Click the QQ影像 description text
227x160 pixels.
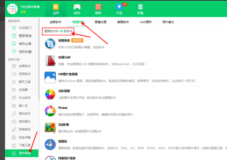[80, 131]
